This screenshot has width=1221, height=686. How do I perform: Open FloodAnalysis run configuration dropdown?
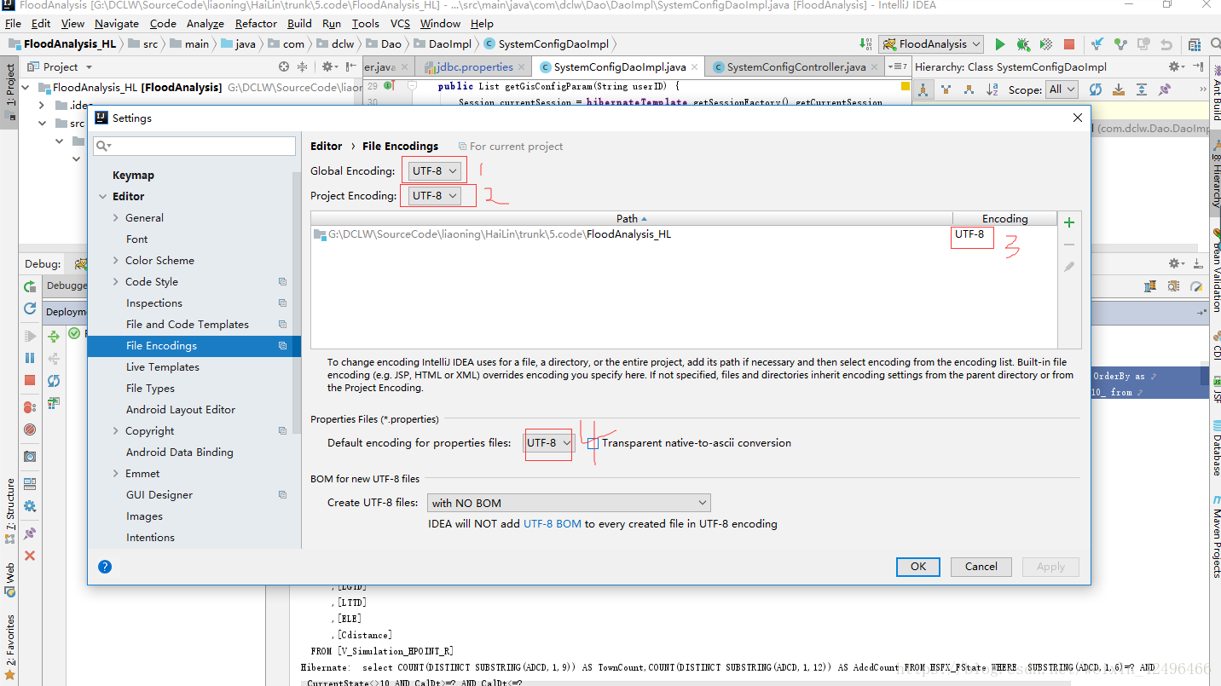tap(931, 44)
